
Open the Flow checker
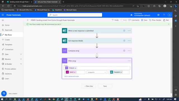point(155,20)
